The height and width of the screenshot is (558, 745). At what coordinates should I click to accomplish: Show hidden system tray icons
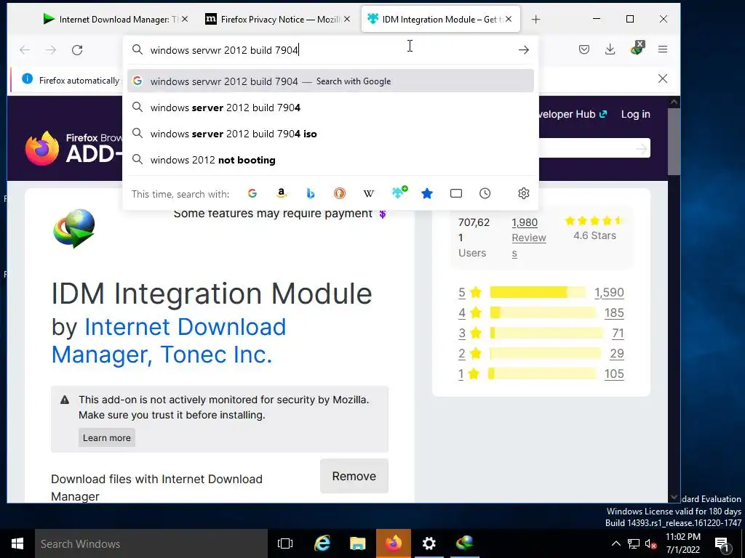[x=615, y=543]
